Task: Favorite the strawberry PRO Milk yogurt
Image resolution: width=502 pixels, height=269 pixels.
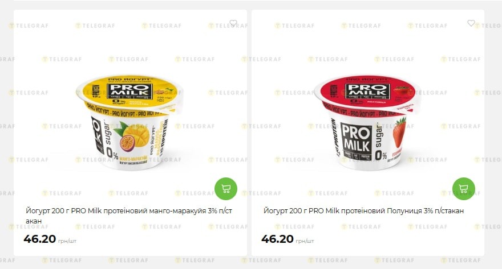Action: click(471, 23)
